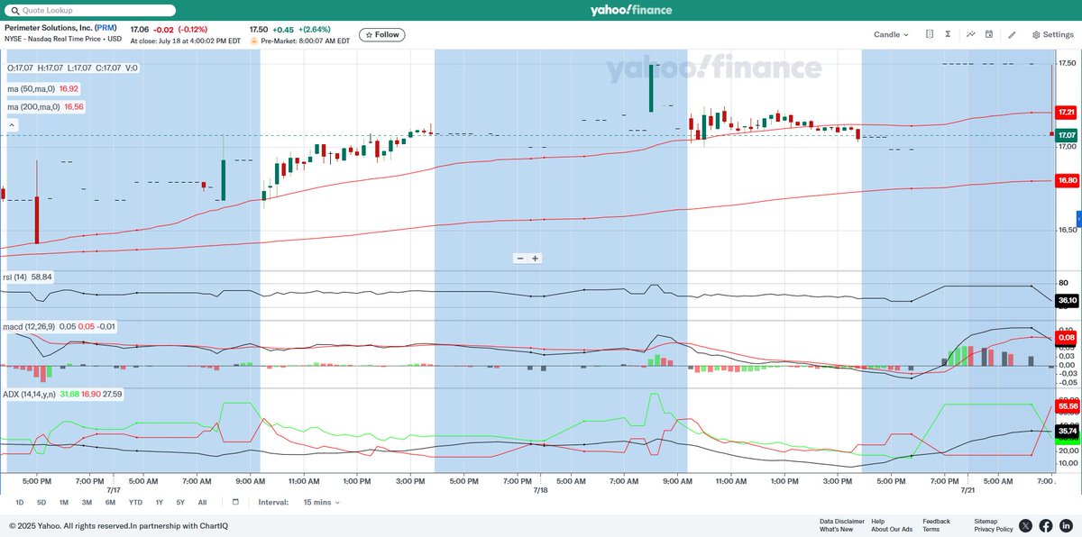Follow the PRM stock

click(382, 34)
